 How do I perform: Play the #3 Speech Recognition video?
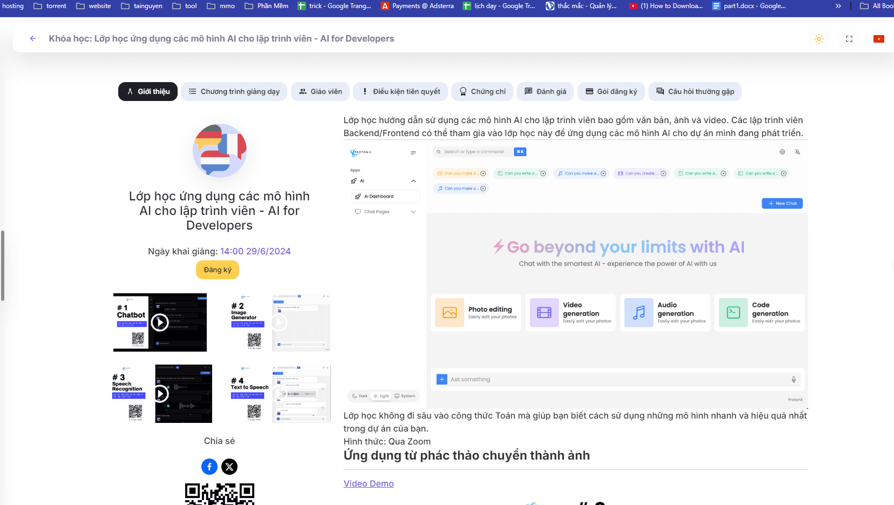tap(160, 394)
